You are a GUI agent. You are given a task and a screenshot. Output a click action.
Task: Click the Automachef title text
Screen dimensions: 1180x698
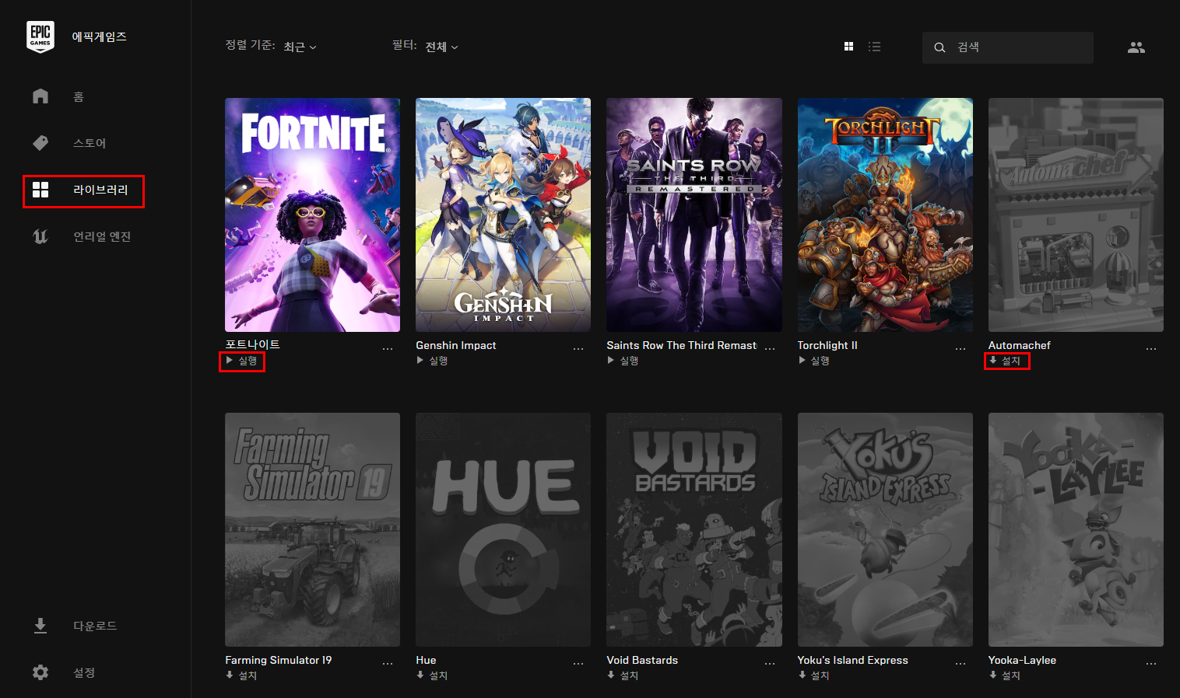[1019, 345]
